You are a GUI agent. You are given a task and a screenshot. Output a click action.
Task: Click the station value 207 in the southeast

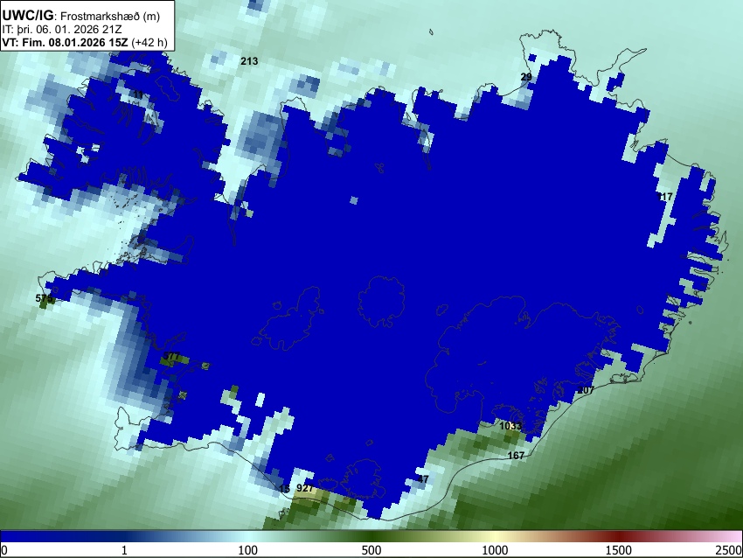coord(586,390)
